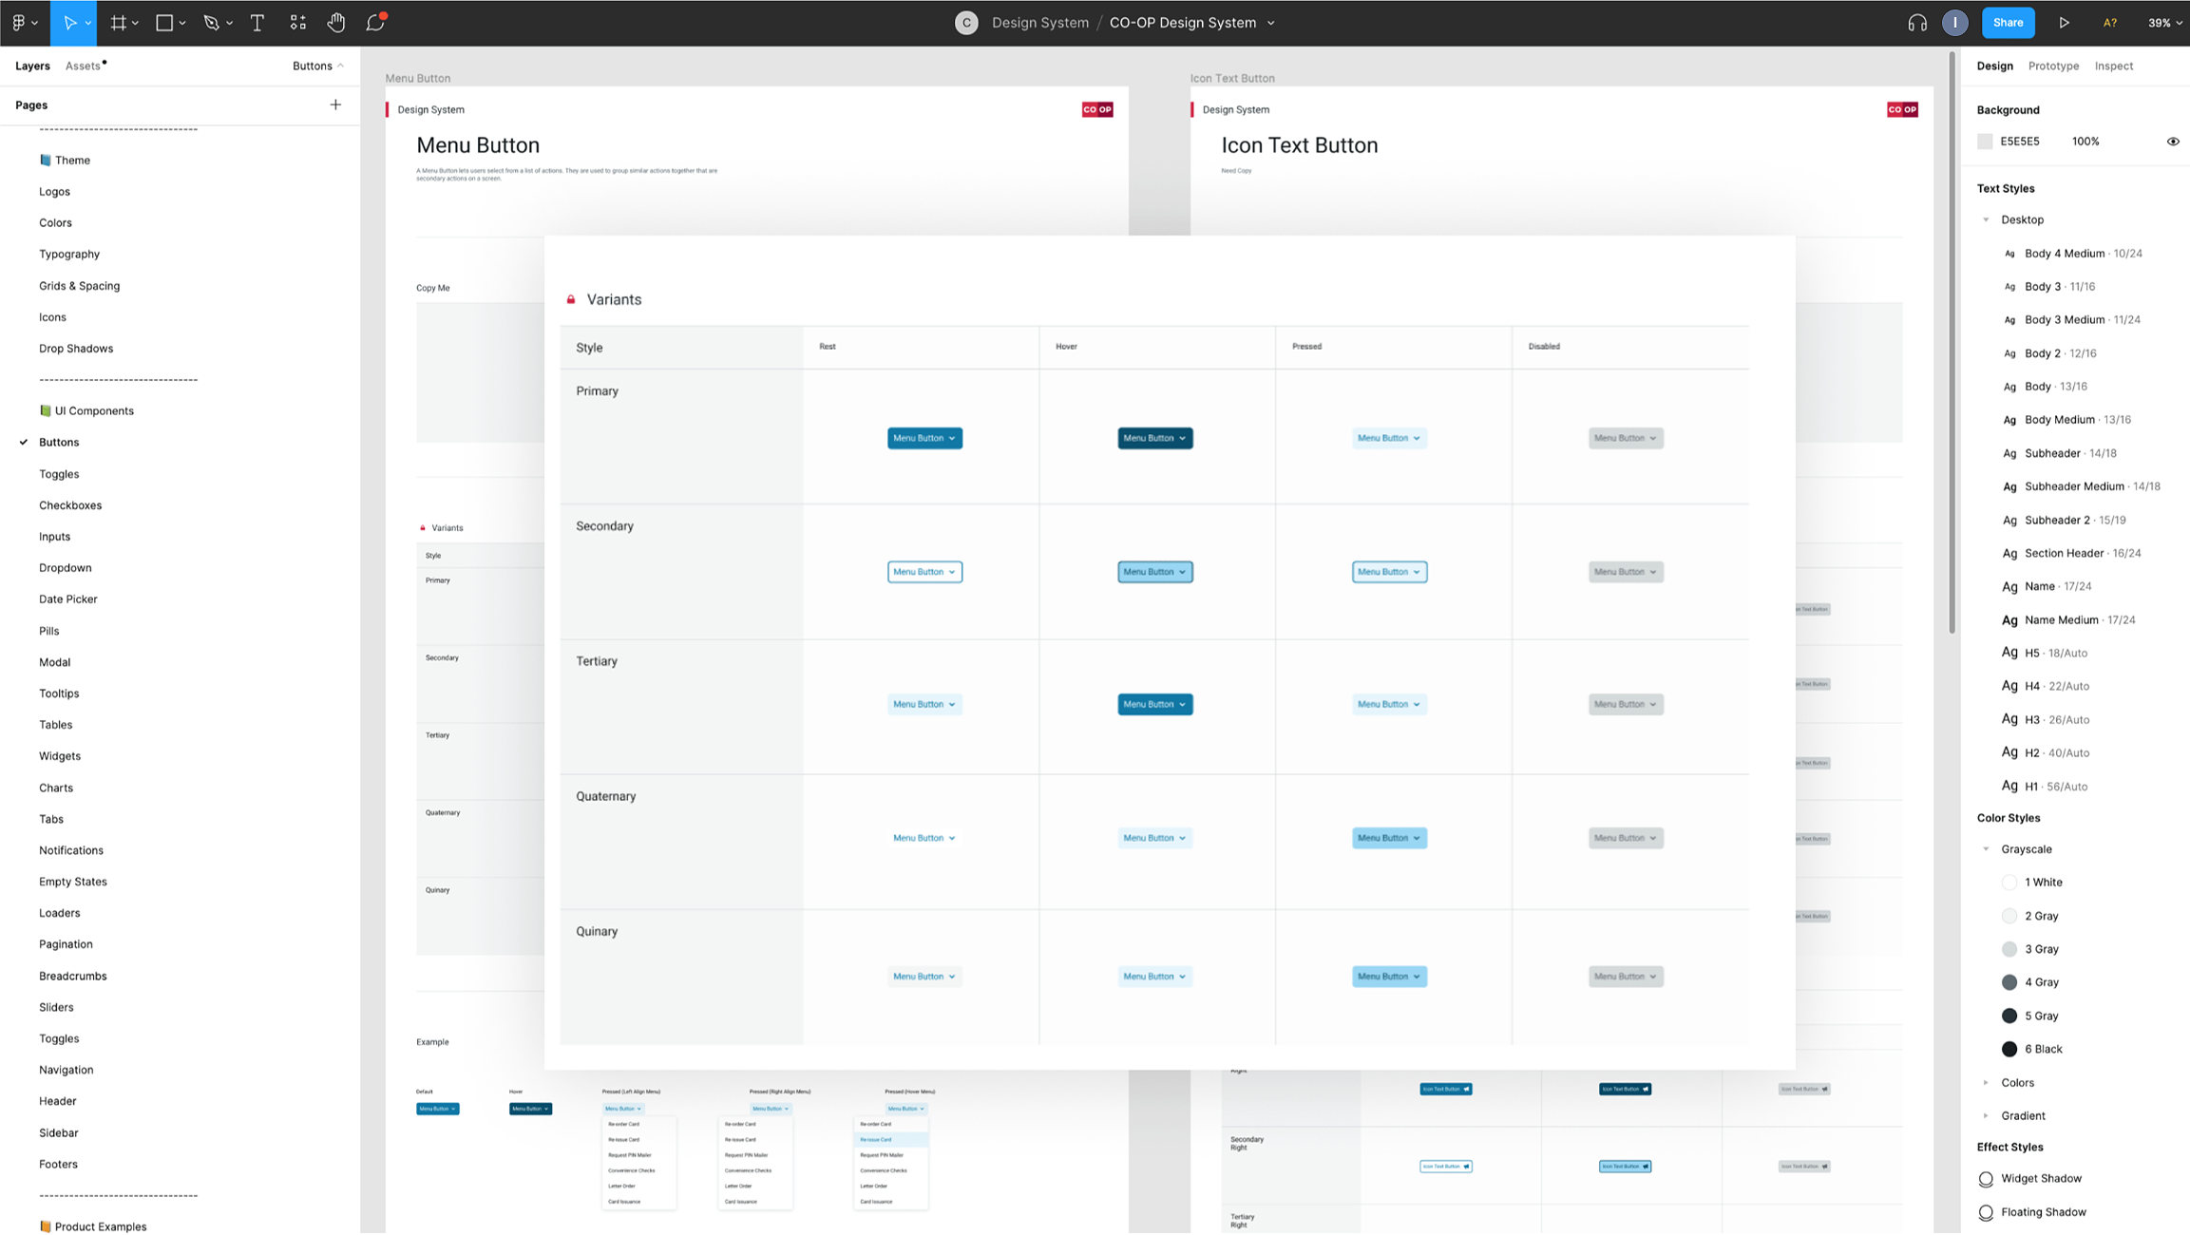Open the comment tool
The height and width of the screenshot is (1235, 2190).
(375, 23)
